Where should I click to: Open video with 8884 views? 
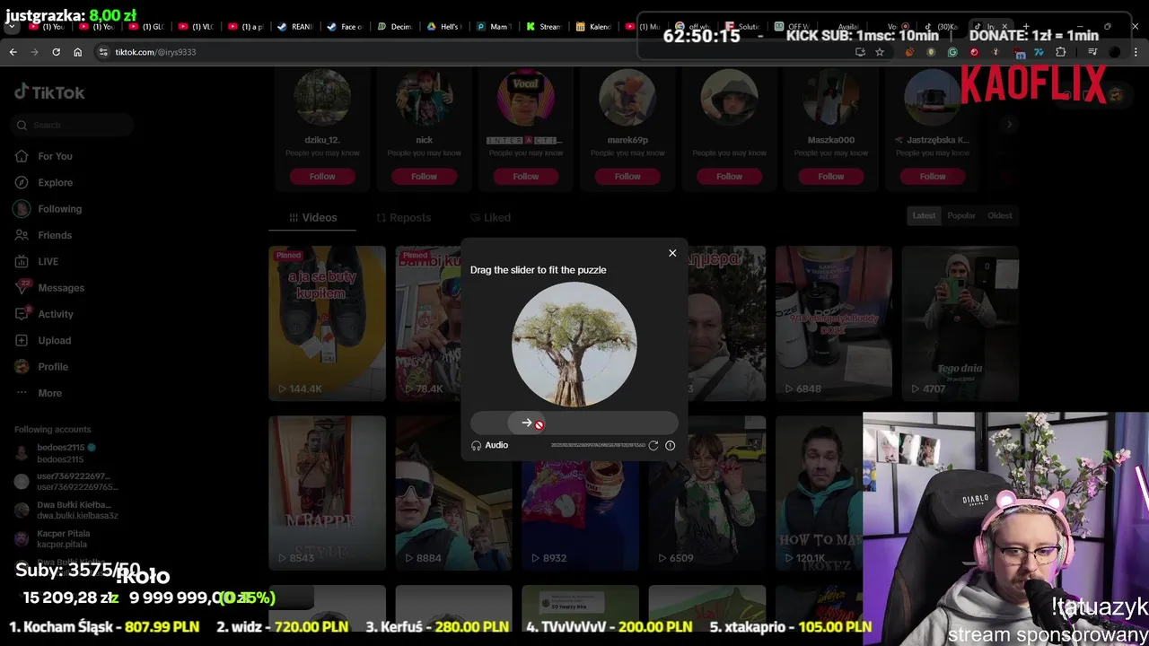453,493
